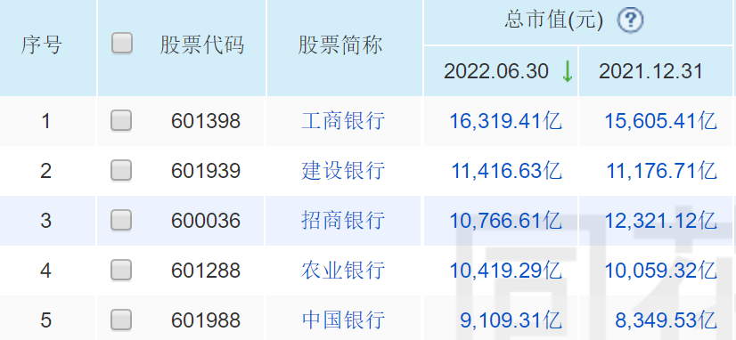Viewport: 736px width, 340px height.
Task: Click the 股票简称 column header
Action: pos(340,45)
